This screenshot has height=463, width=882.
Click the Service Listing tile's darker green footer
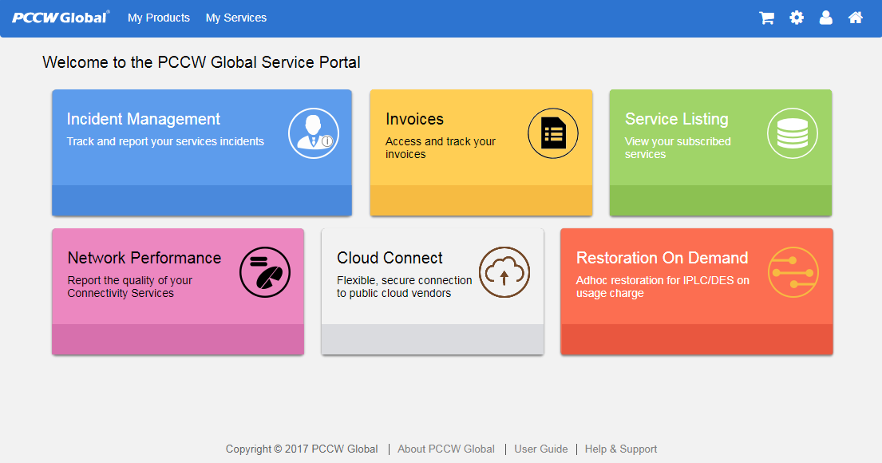(x=721, y=200)
